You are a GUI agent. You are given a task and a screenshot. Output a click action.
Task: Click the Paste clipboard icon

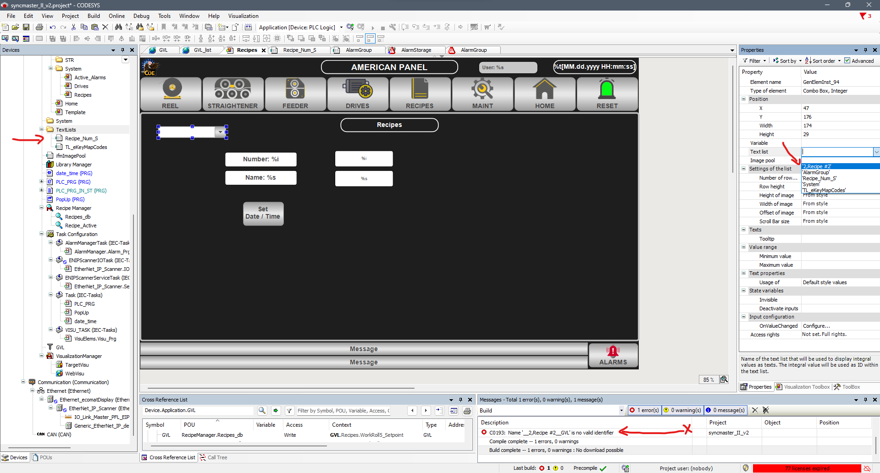pos(94,27)
